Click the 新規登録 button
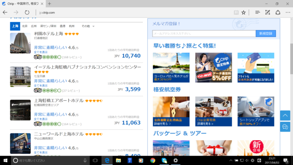Viewport: 293px width, 165px height. tap(266, 33)
